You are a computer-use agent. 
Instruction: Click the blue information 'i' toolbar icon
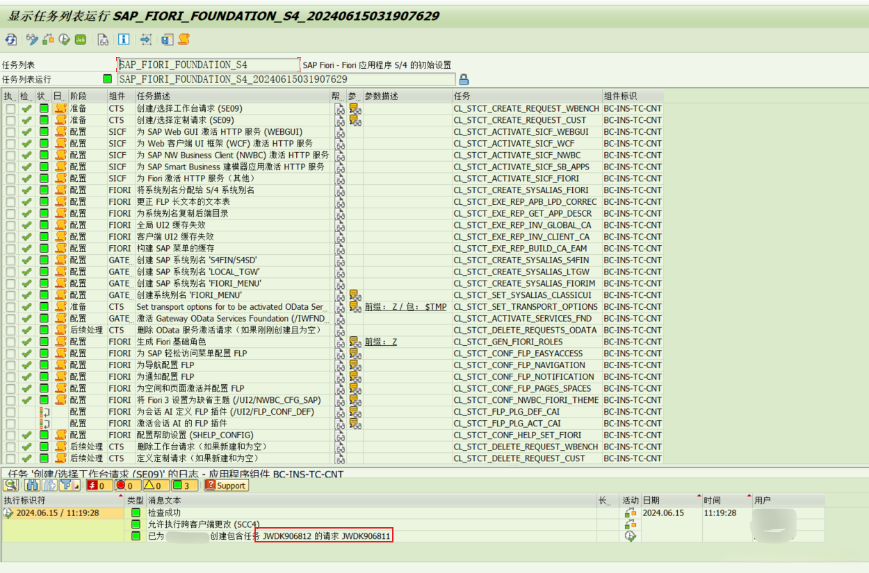click(124, 40)
